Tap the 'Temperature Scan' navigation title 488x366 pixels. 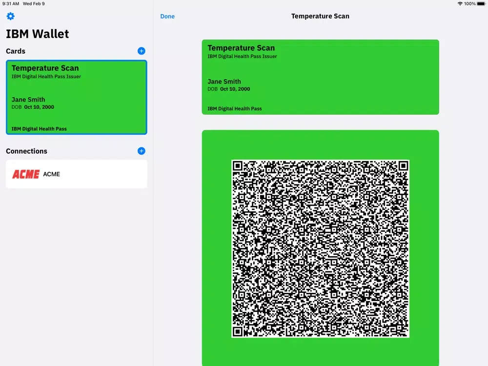click(320, 16)
